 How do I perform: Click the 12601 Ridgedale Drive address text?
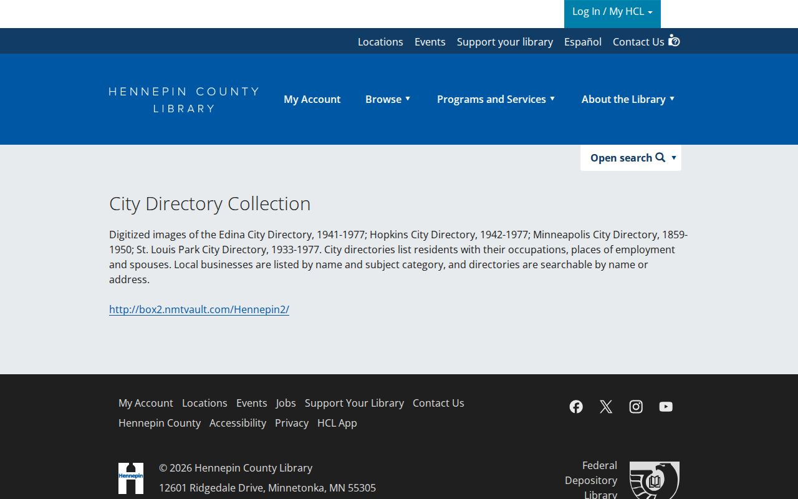(267, 488)
